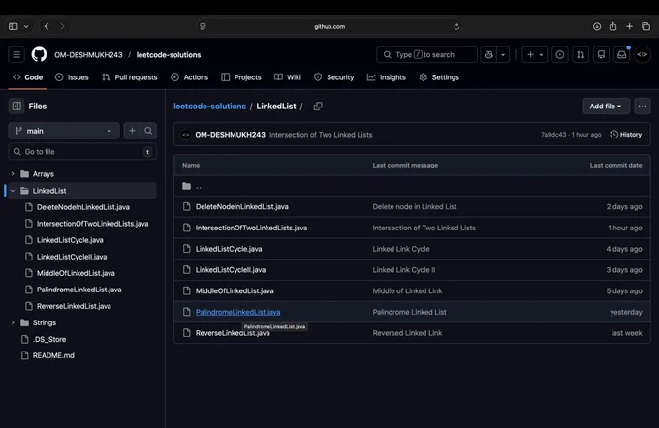
Task: View commit History
Action: [x=626, y=135]
